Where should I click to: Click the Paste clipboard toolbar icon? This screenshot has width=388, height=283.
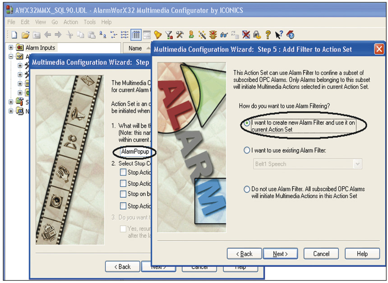(x=92, y=35)
